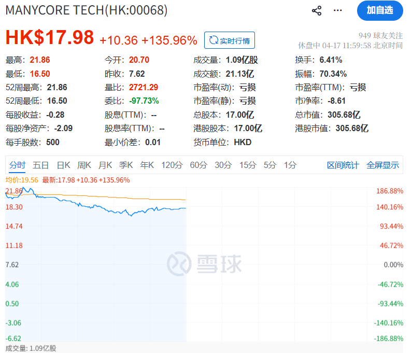The width and height of the screenshot is (412, 353).
Task: Open 全屏显示 fullscreen chart view
Action: coord(382,165)
